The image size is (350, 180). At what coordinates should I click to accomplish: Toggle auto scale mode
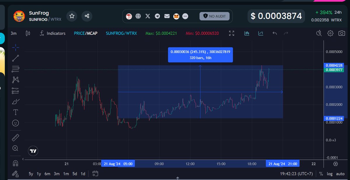[x=340, y=174]
